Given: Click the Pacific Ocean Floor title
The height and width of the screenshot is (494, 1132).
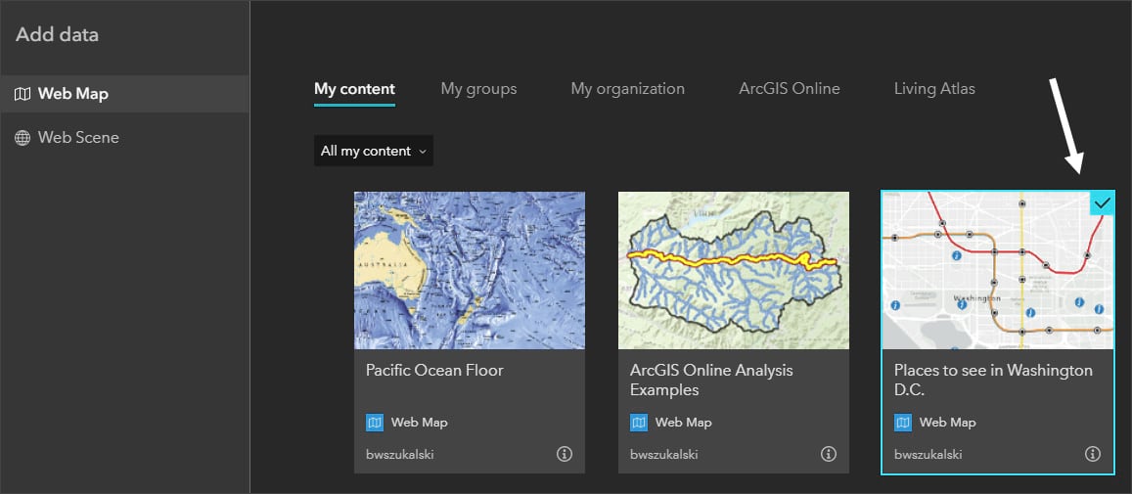Looking at the screenshot, I should point(434,371).
